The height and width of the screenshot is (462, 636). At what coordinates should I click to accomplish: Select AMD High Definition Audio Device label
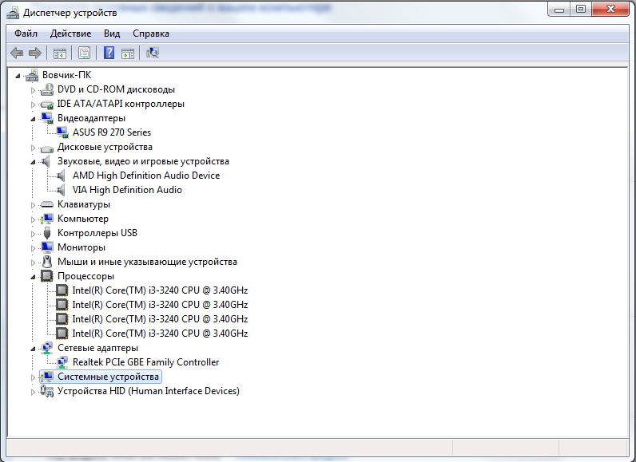pyautogui.click(x=146, y=176)
